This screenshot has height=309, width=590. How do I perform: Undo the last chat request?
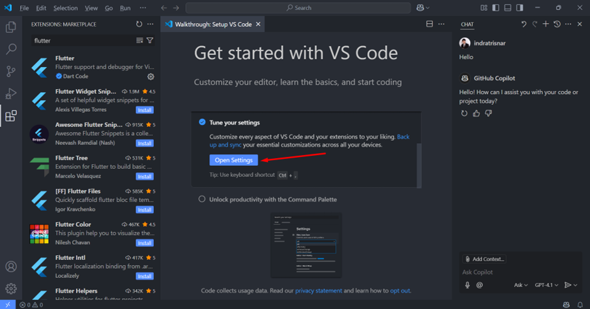pyautogui.click(x=523, y=24)
